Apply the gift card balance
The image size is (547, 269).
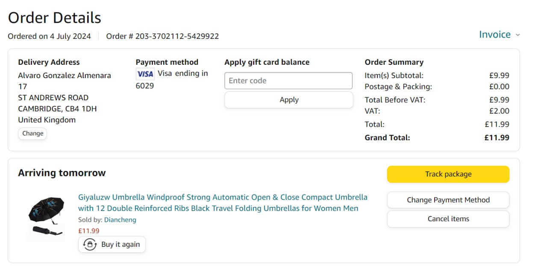point(289,100)
